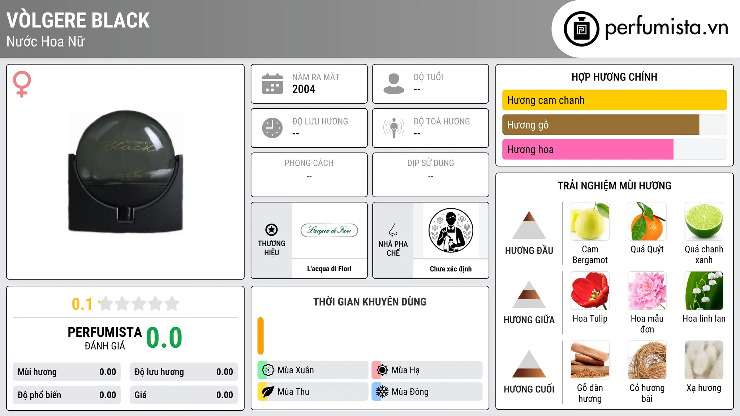Click the star badge icon above Thương hiệu
The height and width of the screenshot is (416, 740).
pyautogui.click(x=271, y=229)
